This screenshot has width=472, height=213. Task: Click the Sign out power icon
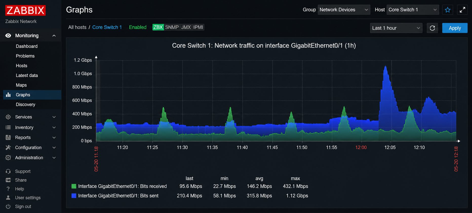point(8,206)
